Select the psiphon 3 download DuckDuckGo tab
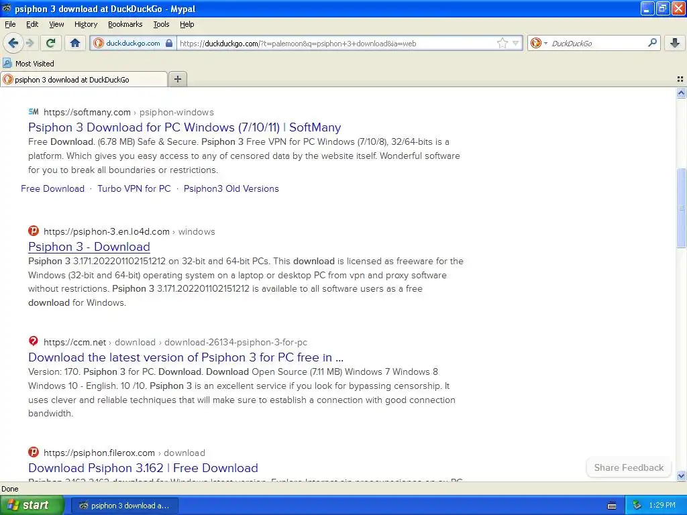687x515 pixels. tap(84, 79)
